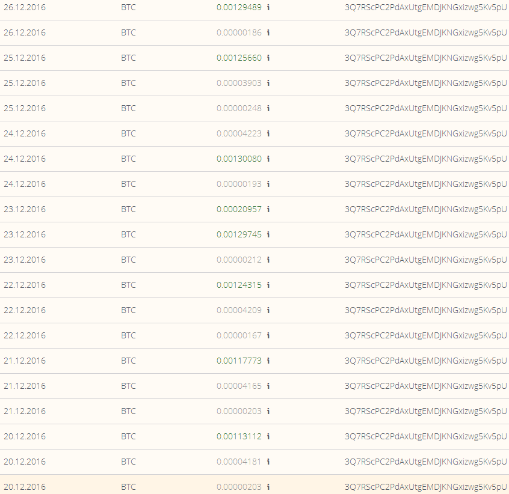Open the info icon for amount 0.00004223
The width and height of the screenshot is (509, 494).
pos(268,133)
